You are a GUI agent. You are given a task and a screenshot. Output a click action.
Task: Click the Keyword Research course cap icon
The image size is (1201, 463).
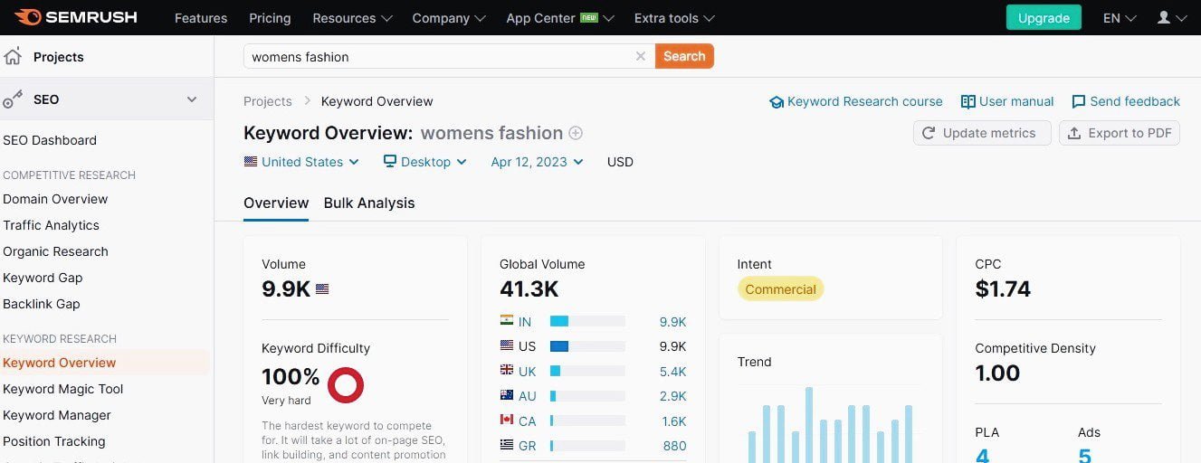[x=776, y=102]
